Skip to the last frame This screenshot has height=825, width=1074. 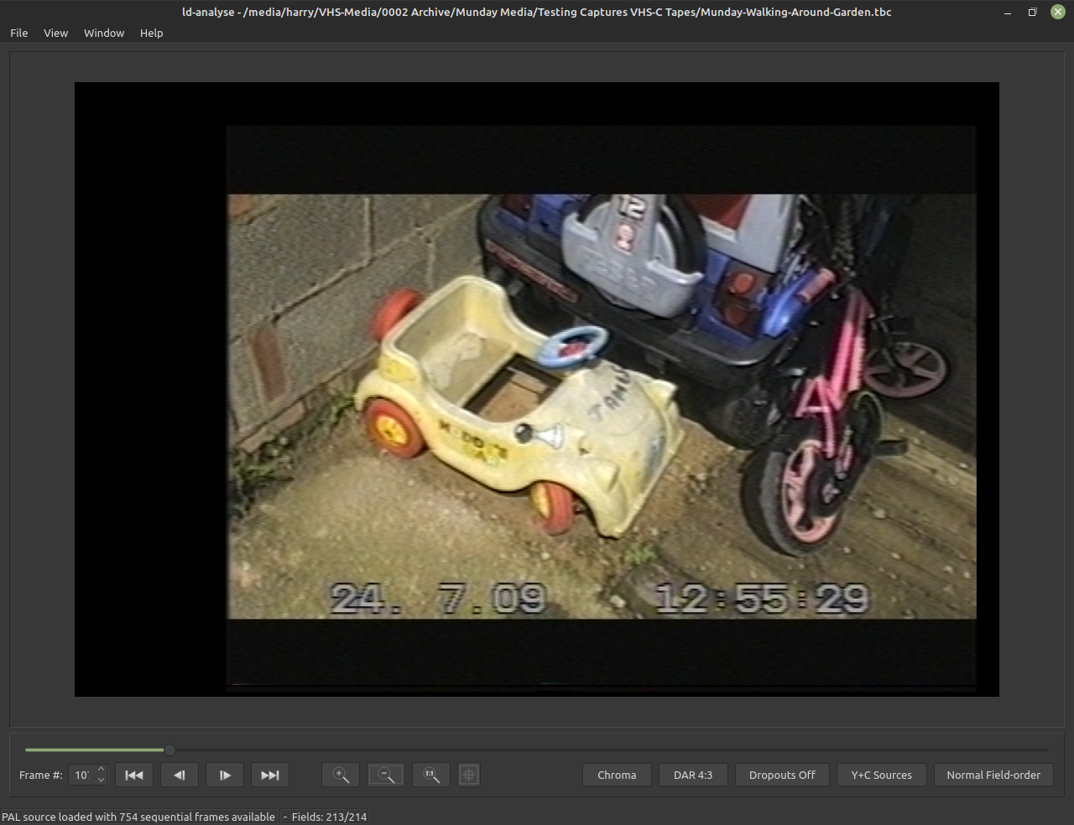click(x=270, y=775)
